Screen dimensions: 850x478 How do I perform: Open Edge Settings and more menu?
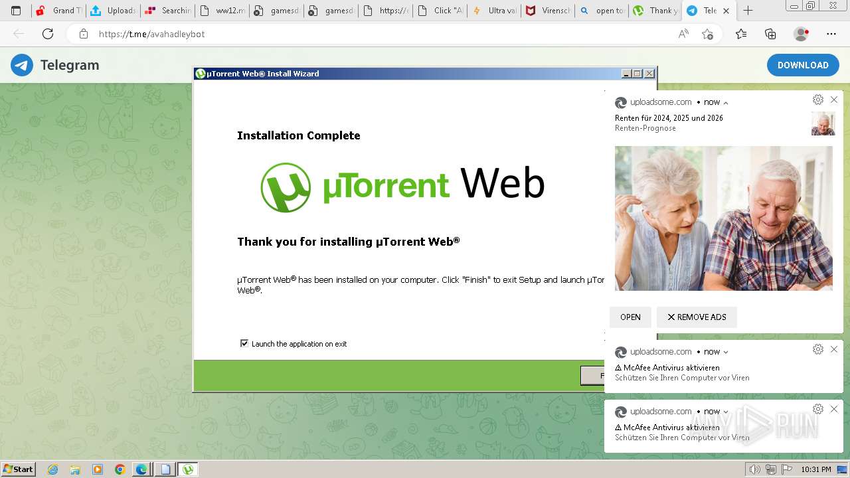[x=831, y=34]
